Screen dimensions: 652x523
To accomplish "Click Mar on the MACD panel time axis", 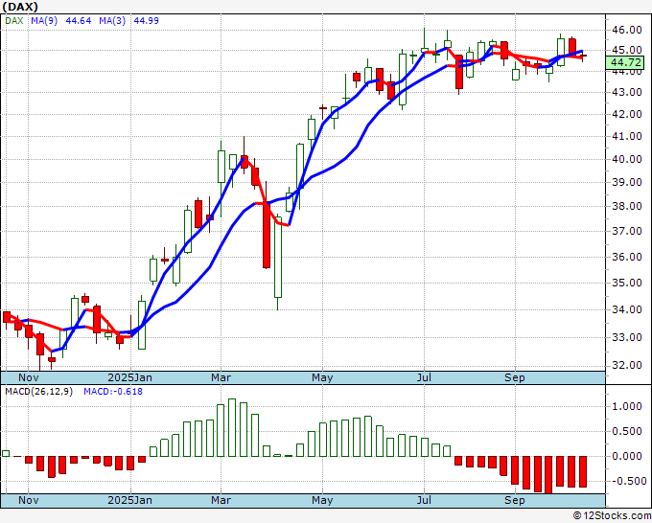I will 221,500.
